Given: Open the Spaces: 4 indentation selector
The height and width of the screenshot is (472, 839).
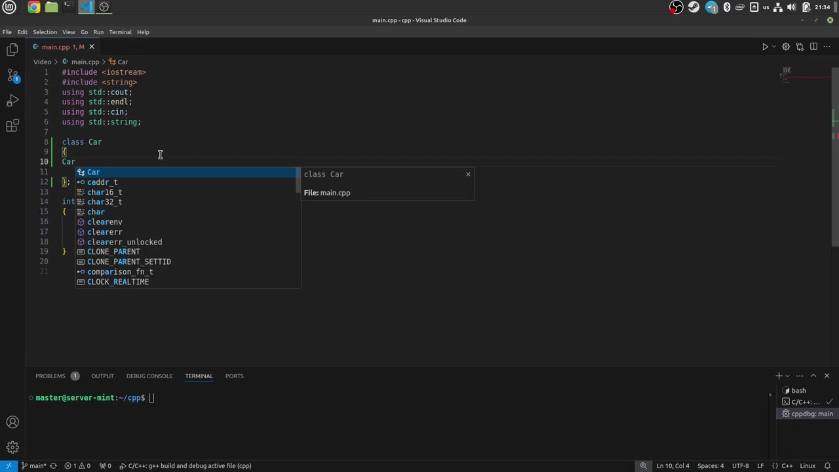Looking at the screenshot, I should pos(711,466).
